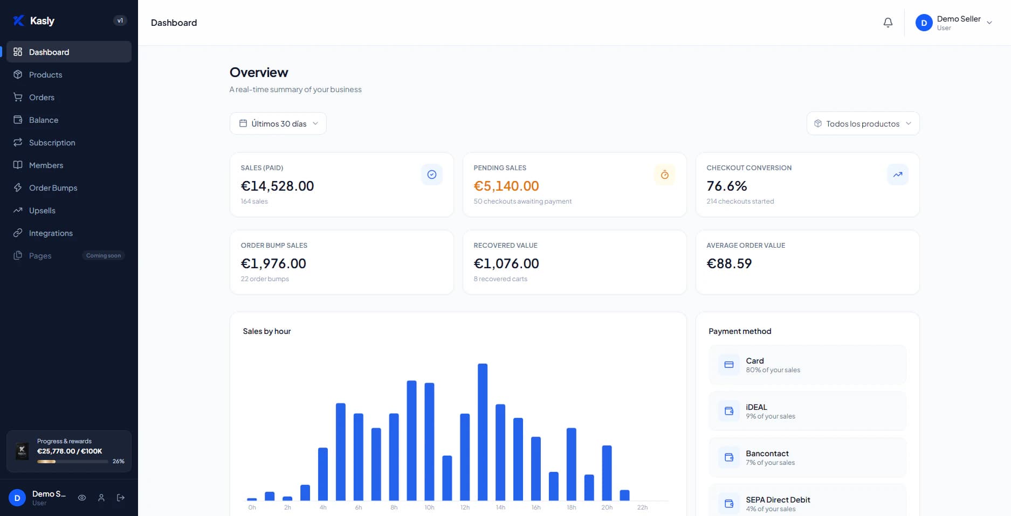Click the Progress & rewards progress bar

tap(72, 461)
